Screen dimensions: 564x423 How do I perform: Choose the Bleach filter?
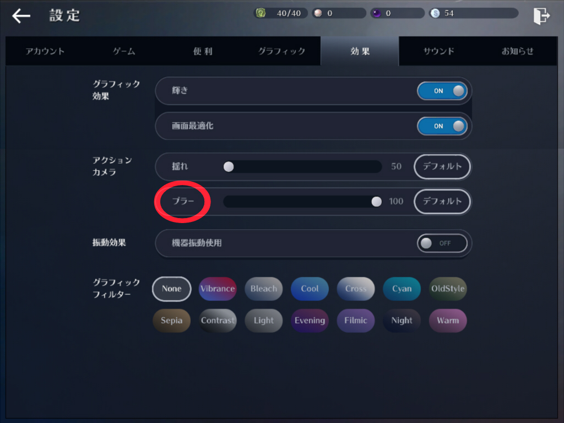click(x=264, y=289)
